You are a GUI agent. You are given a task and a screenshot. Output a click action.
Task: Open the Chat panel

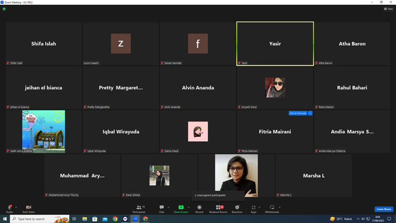161,209
